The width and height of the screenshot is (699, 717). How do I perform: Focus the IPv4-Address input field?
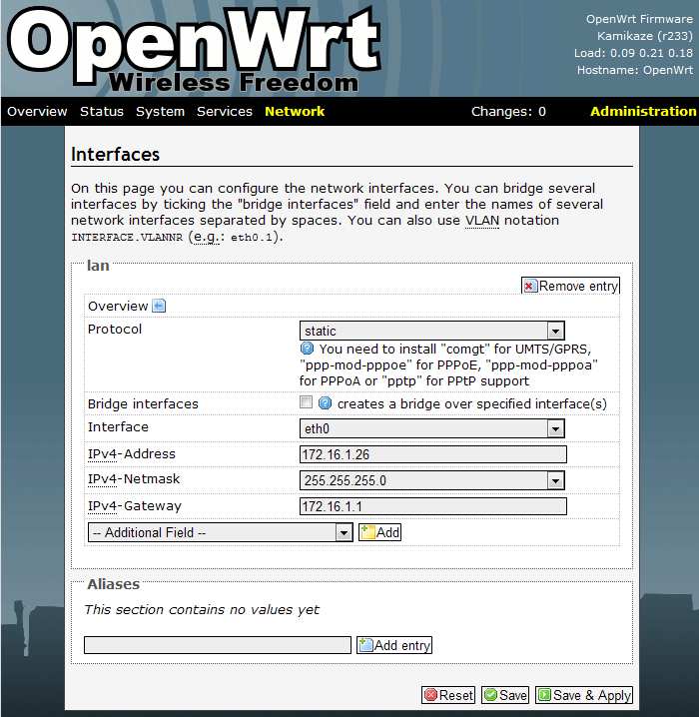[433, 454]
